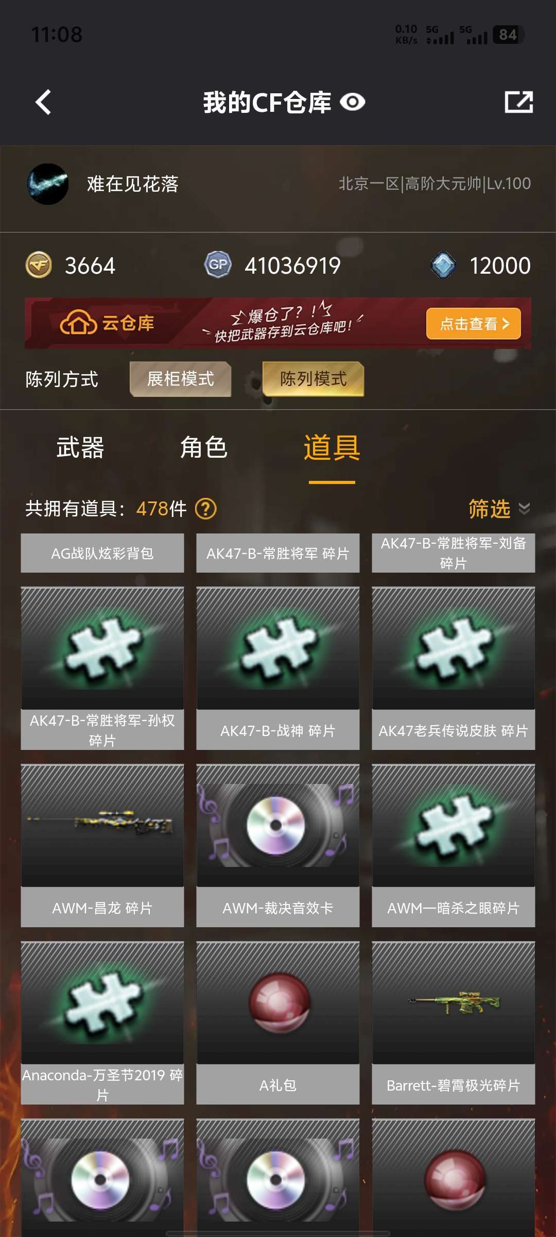The image size is (556, 1237).
Task: Select the 陈列模式 display option
Action: click(313, 379)
